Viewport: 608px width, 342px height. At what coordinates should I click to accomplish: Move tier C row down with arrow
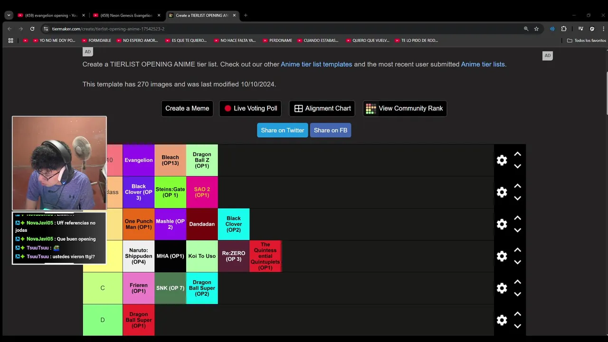(517, 294)
